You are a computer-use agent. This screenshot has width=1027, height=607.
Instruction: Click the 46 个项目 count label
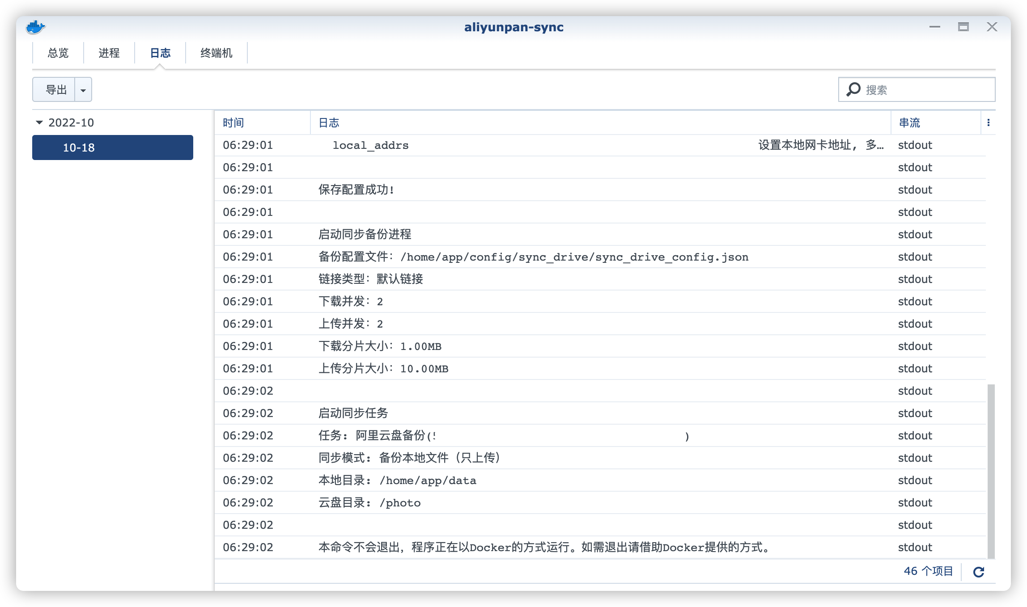point(928,571)
